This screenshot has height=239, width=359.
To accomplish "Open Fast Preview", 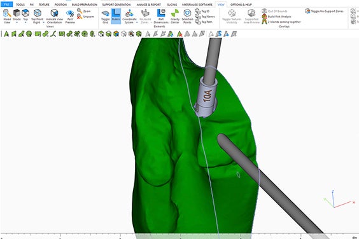I will pos(70,14).
